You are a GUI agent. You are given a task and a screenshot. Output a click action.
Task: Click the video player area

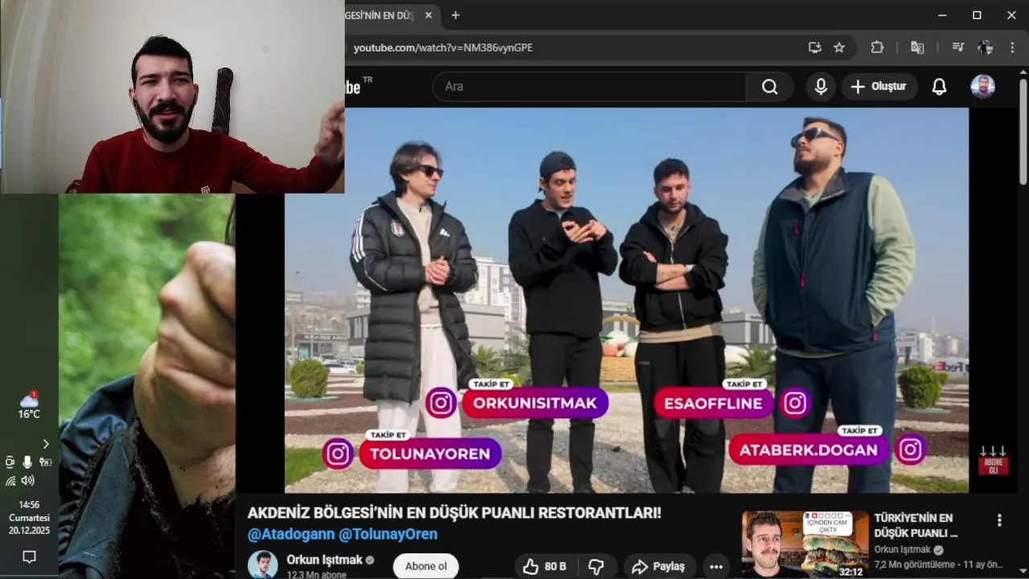pyautogui.click(x=626, y=300)
